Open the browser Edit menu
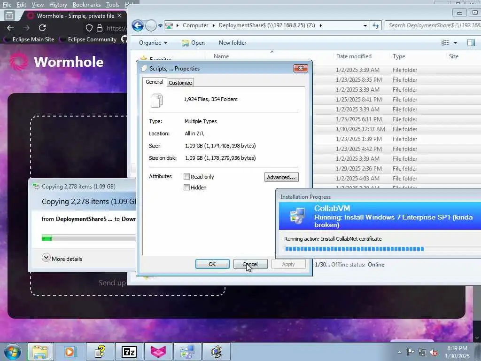Viewport: 481px width, 361px height. (21, 5)
